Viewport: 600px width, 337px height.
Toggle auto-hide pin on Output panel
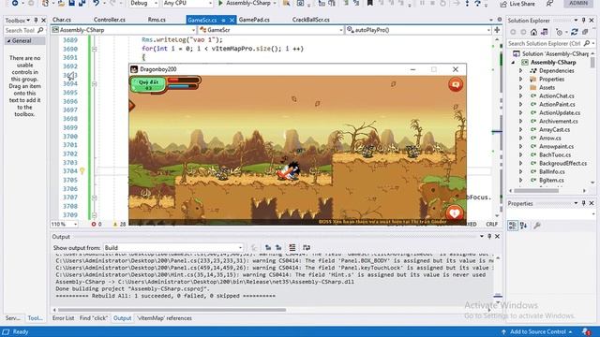[x=489, y=237]
